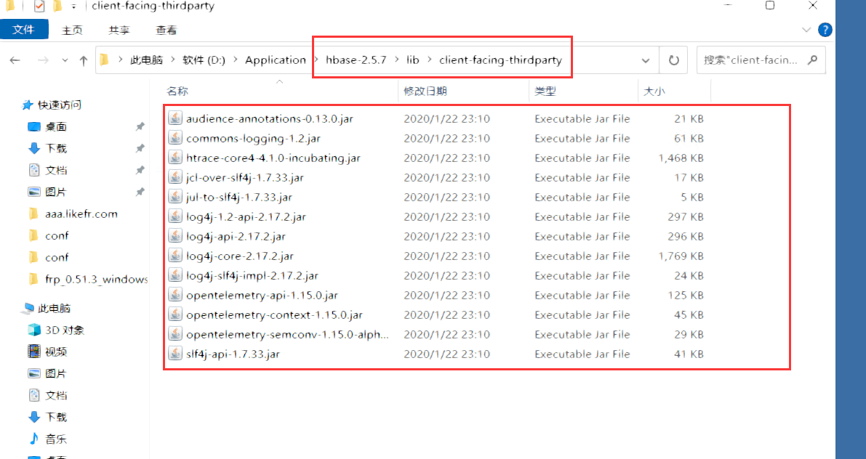Click the jar icon of log4j-core-2.17.2.jar
This screenshot has width=866, height=459.
tap(175, 256)
